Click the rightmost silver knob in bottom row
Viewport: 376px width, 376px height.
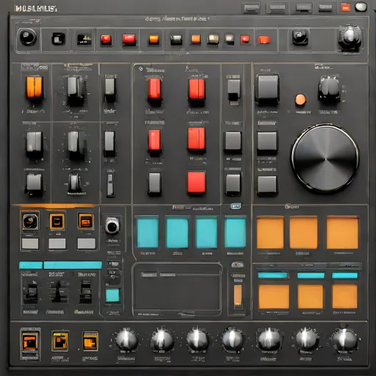click(345, 340)
